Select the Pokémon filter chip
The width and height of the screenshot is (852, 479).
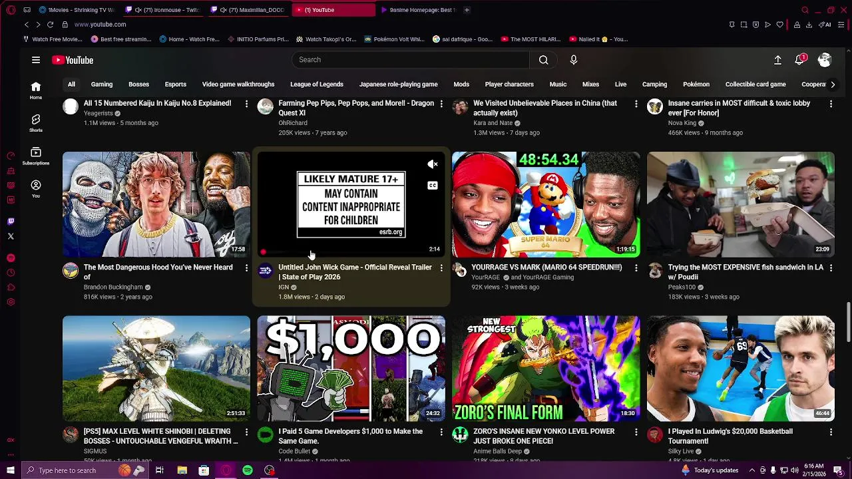tap(696, 84)
